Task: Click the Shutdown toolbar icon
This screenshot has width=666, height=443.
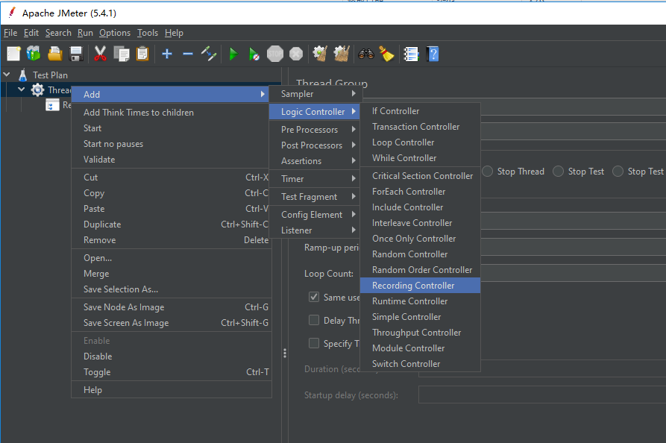Action: click(x=296, y=54)
